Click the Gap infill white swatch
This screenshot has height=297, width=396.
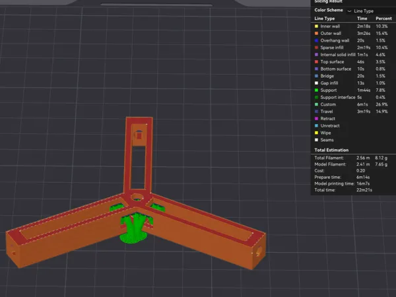(316, 83)
